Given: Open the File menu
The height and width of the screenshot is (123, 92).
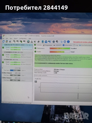Looking at the screenshot, I should (3, 38).
